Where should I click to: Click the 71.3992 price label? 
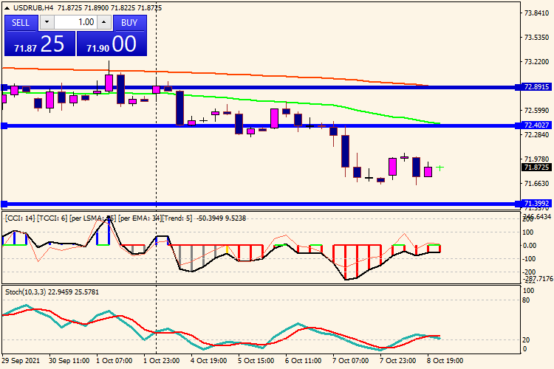click(536, 204)
